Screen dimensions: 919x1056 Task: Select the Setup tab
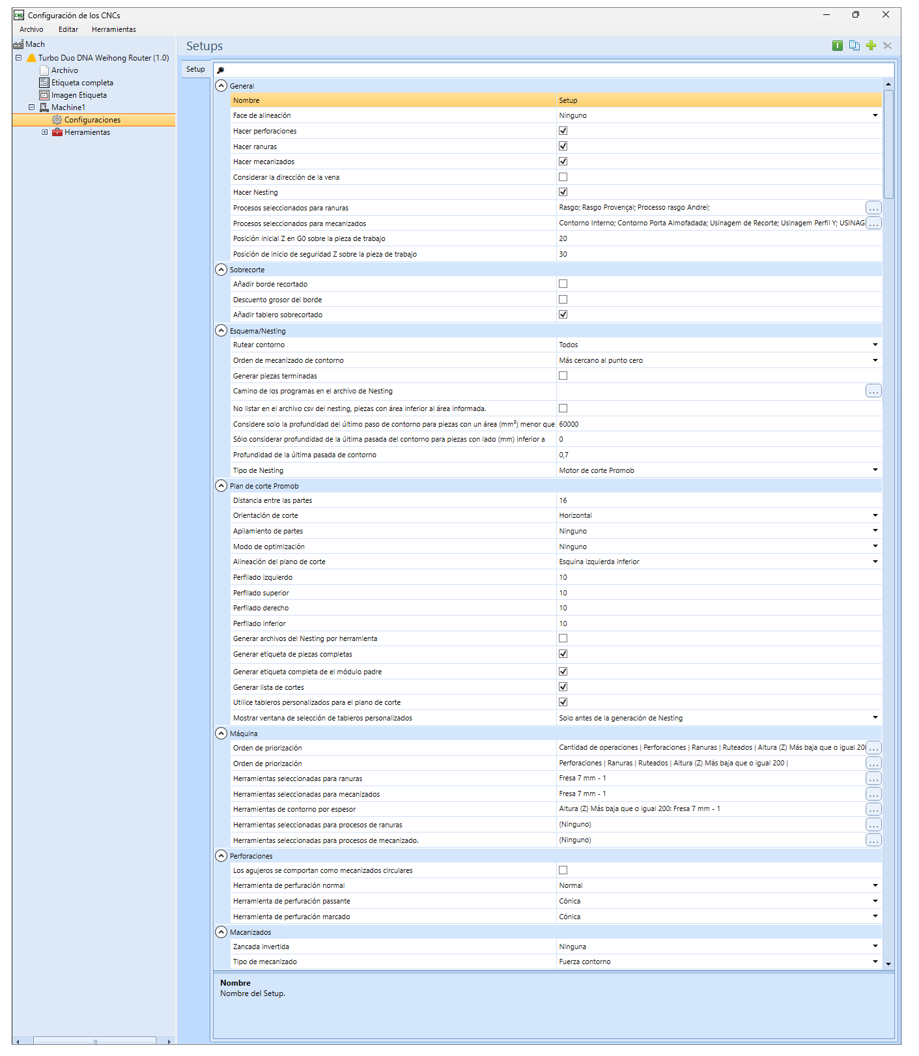click(x=195, y=69)
